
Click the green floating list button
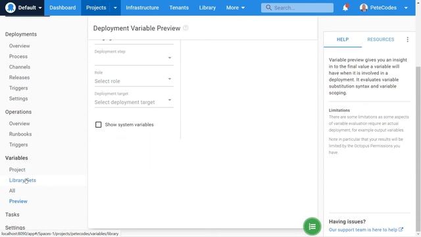pyautogui.click(x=312, y=226)
